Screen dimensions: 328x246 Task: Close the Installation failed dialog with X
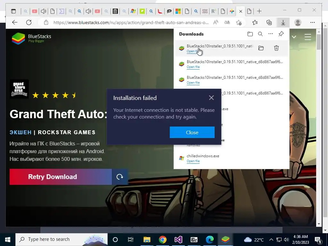tap(211, 98)
